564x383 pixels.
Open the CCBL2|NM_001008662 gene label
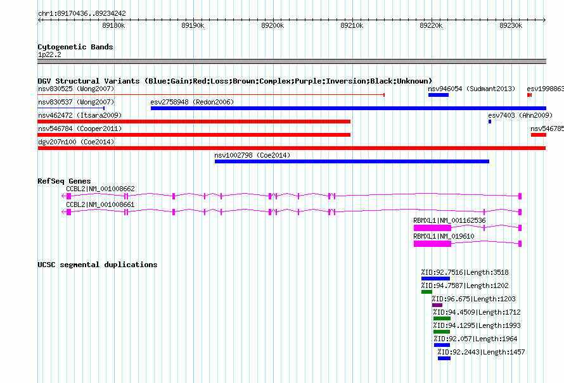100,189
